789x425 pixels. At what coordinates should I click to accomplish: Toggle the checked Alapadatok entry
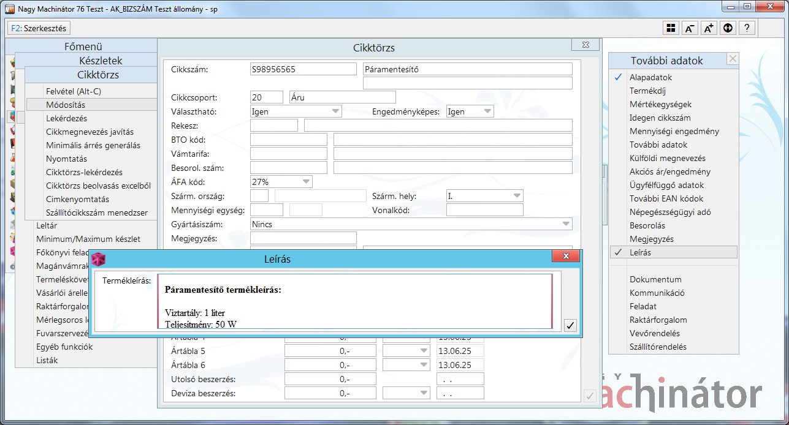click(x=650, y=78)
